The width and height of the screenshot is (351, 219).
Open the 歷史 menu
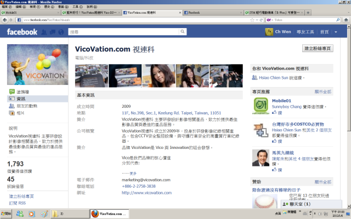(x=49, y=7)
